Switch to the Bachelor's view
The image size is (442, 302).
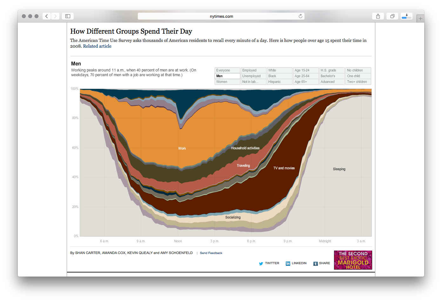tap(331, 76)
